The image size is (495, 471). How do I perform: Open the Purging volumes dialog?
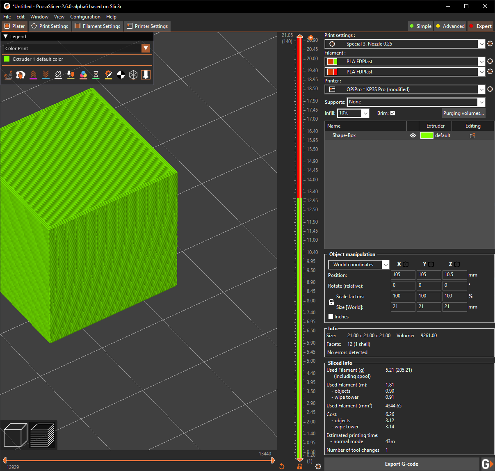coord(463,113)
